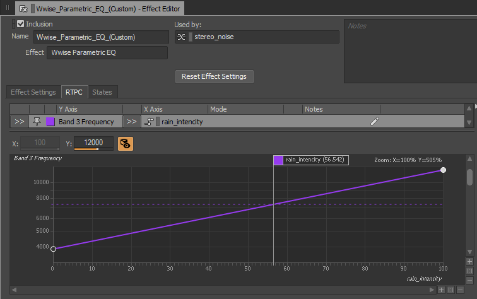Toggle the pin icon on the Band 3 Frequency row

pos(37,122)
